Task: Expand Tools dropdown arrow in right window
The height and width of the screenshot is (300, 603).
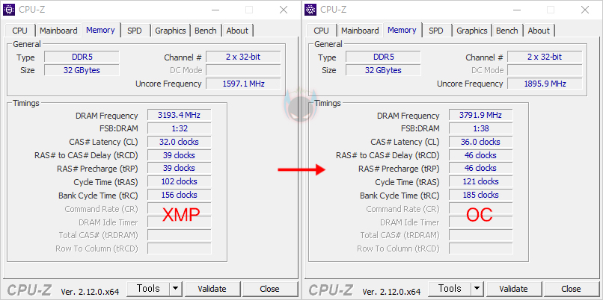Action: (x=477, y=289)
